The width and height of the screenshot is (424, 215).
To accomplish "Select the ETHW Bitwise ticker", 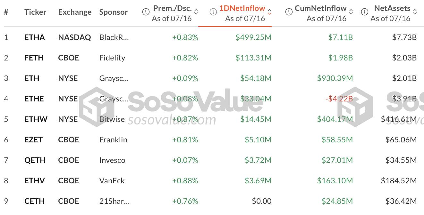I will click(36, 119).
